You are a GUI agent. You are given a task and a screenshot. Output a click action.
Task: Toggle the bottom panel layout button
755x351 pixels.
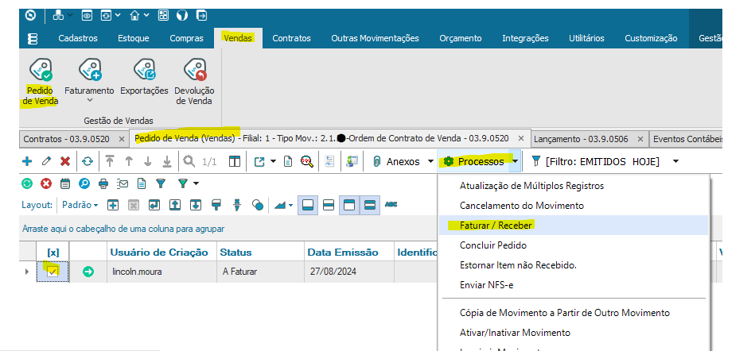[307, 205]
